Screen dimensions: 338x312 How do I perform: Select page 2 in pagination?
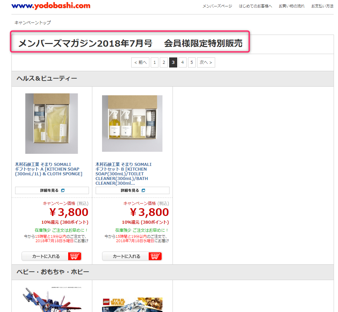tap(164, 62)
